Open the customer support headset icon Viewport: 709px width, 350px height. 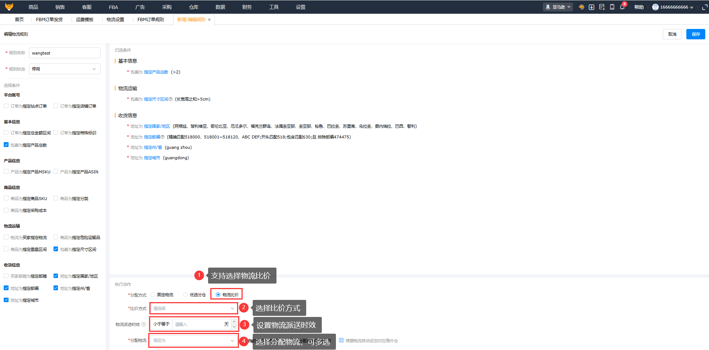582,7
